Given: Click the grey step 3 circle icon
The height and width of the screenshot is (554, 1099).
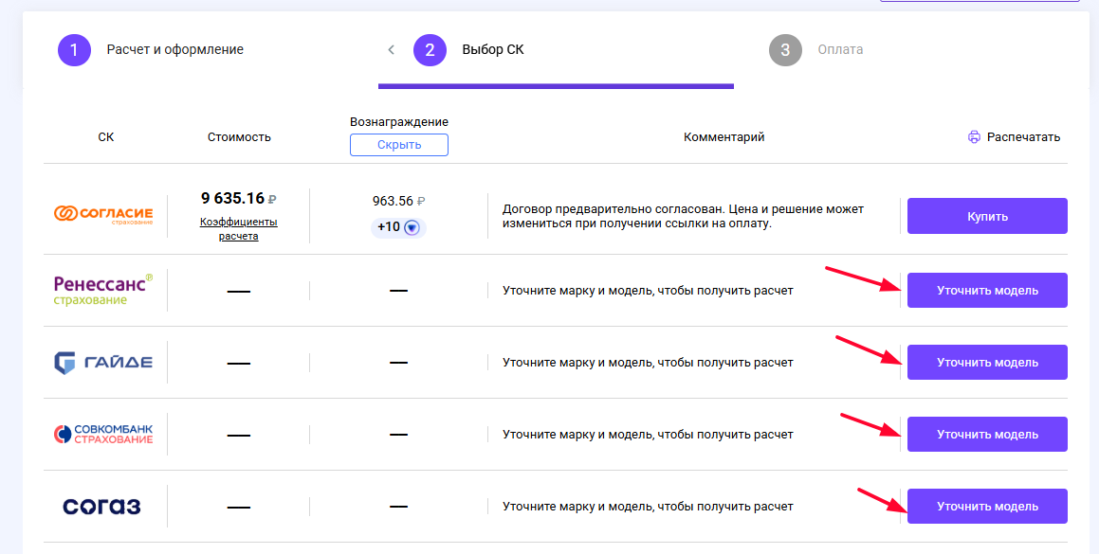Looking at the screenshot, I should click(x=786, y=50).
